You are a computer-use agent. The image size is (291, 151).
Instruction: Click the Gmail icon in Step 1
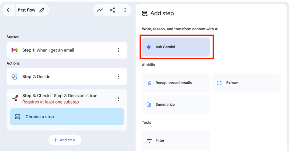click(15, 50)
